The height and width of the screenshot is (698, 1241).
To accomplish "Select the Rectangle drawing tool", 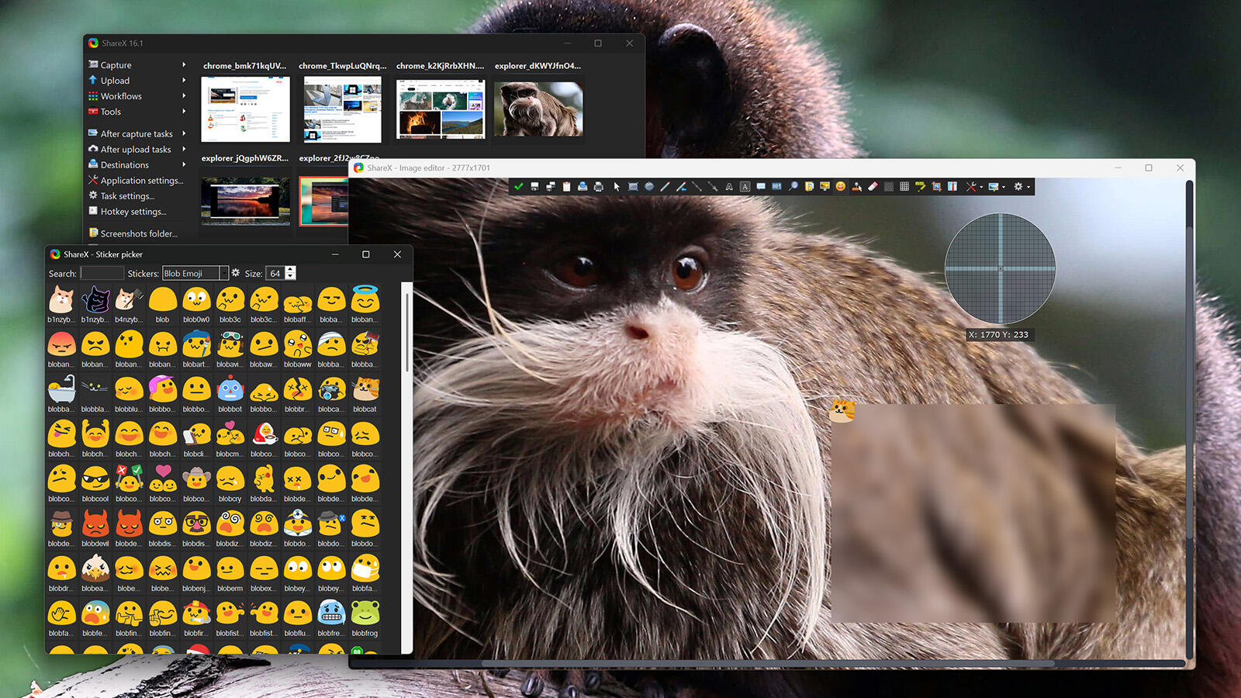I will coord(633,187).
